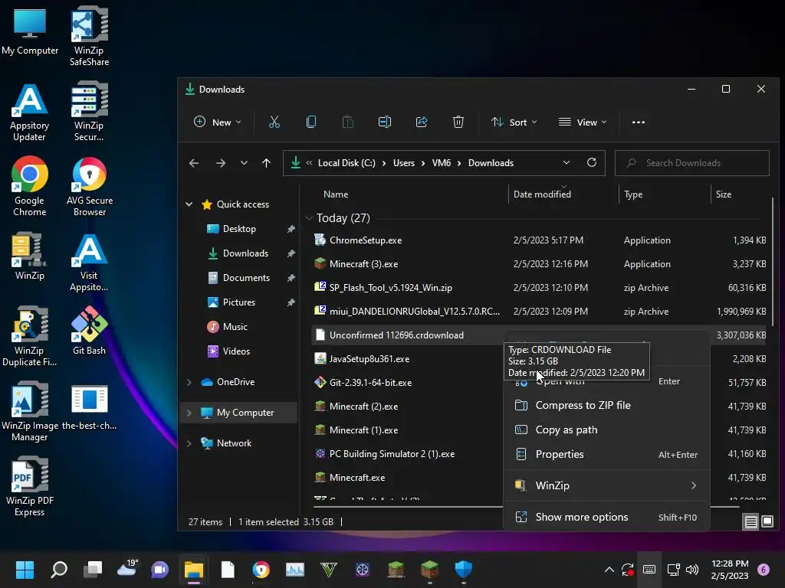Open the See more ellipsis menu

639,122
